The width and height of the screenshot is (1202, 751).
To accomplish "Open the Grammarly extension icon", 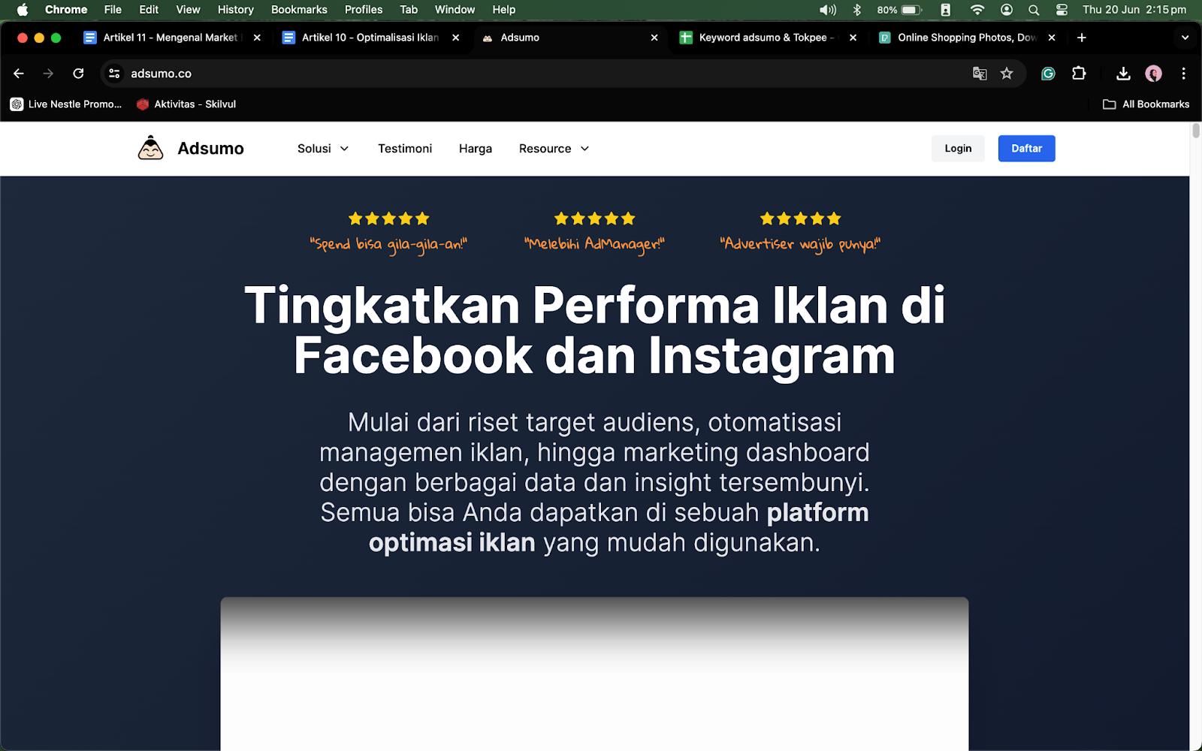I will [x=1048, y=74].
